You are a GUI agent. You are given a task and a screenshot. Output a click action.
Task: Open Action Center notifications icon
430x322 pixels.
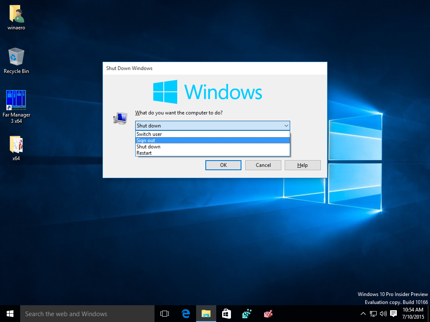tap(393, 314)
